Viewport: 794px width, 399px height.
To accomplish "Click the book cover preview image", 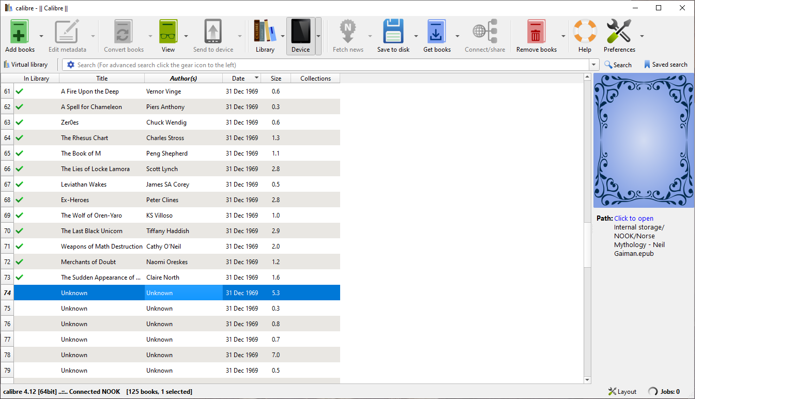I will (644, 140).
